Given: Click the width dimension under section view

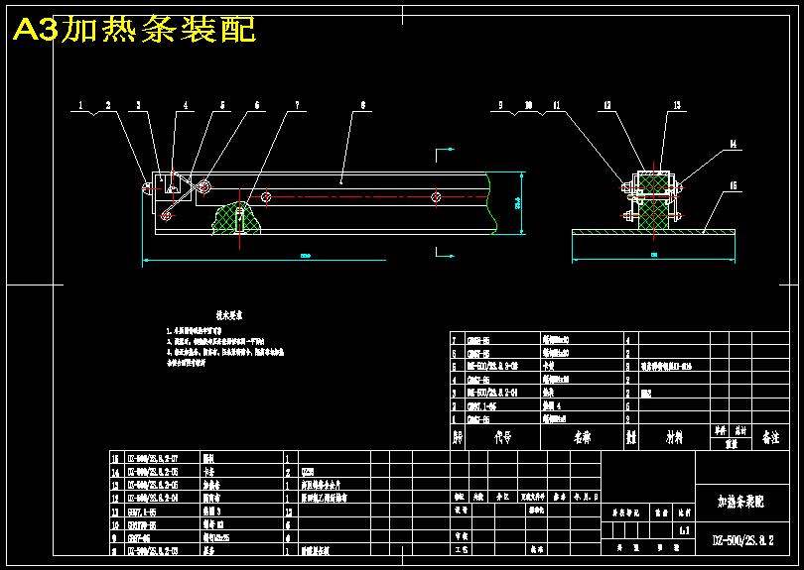Looking at the screenshot, I should [654, 255].
